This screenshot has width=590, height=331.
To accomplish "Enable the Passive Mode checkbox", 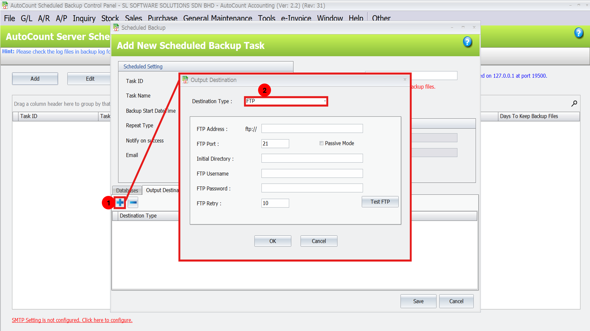I will pyautogui.click(x=321, y=143).
